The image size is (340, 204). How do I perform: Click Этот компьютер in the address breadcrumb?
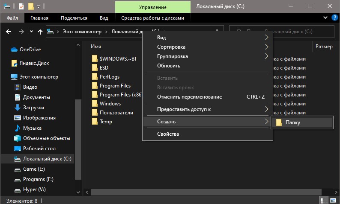click(x=82, y=32)
